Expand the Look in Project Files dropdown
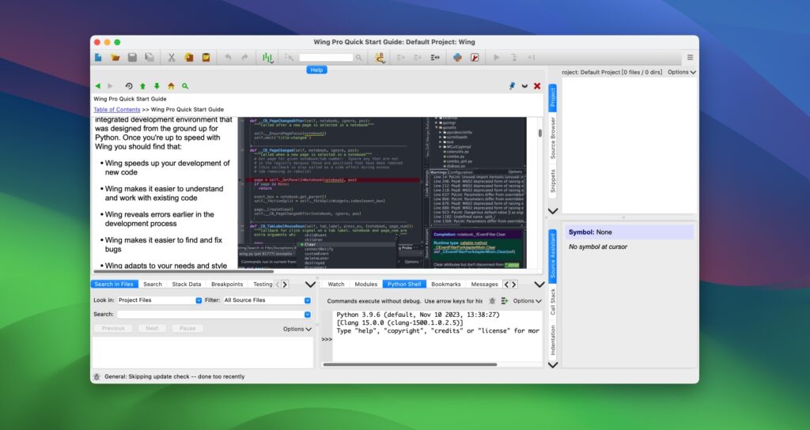This screenshot has height=430, width=810. [x=199, y=300]
